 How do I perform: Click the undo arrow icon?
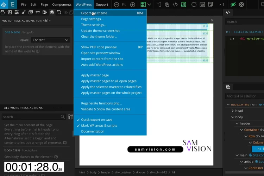59,12
